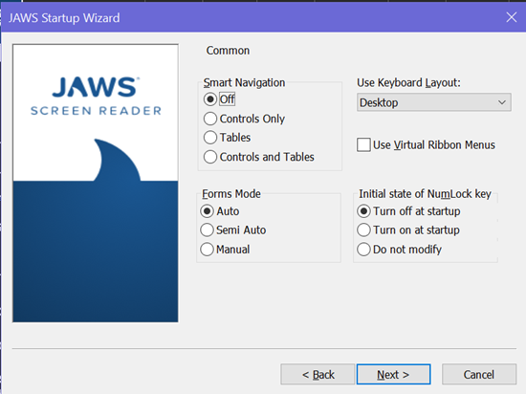Click the Smart Navigation group label
Screen dimensions: 526x394
click(x=244, y=83)
